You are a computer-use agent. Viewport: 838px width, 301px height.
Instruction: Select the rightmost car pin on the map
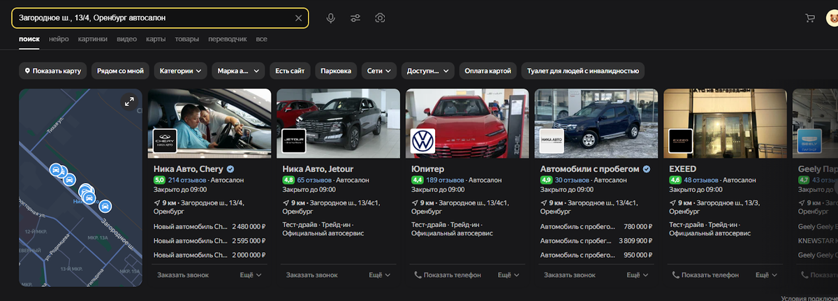[105, 206]
